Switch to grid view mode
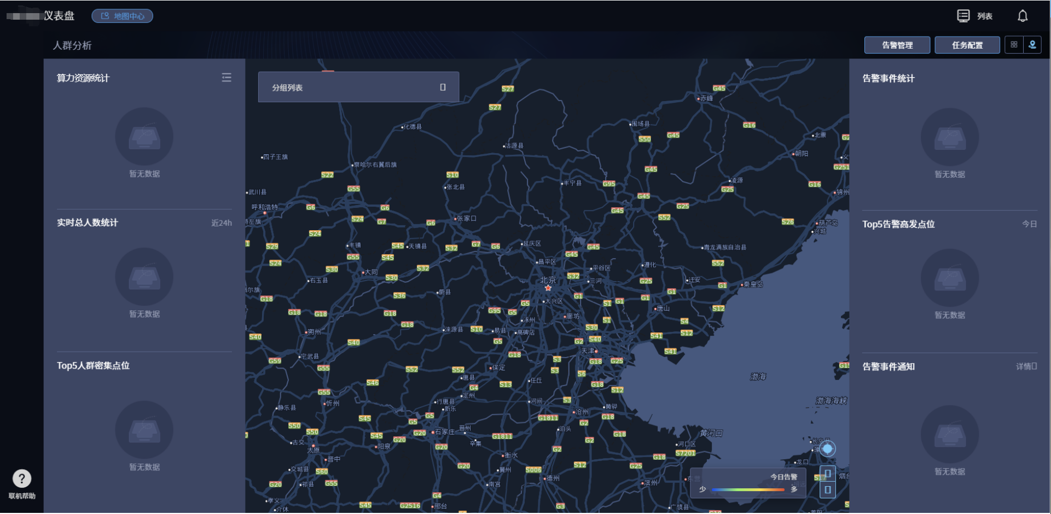The width and height of the screenshot is (1051, 514). 1014,45
